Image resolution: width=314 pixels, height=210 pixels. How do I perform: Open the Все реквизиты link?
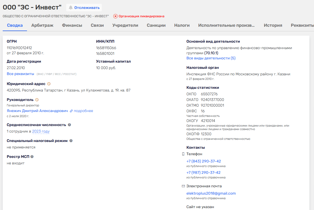pos(21,74)
